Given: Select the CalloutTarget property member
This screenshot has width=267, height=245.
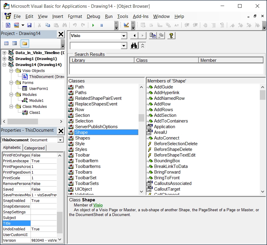Looking at the screenshot, I should (167, 189).
